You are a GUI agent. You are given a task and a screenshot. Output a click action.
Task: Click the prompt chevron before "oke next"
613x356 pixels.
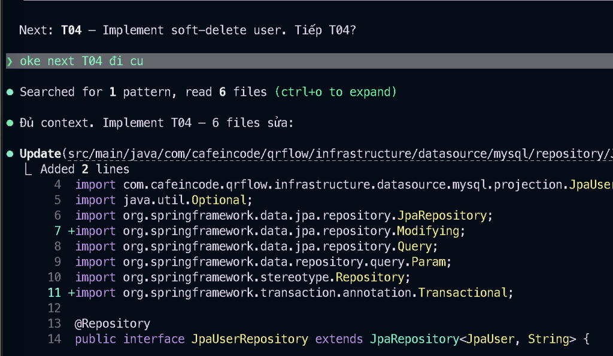[x=10, y=61]
